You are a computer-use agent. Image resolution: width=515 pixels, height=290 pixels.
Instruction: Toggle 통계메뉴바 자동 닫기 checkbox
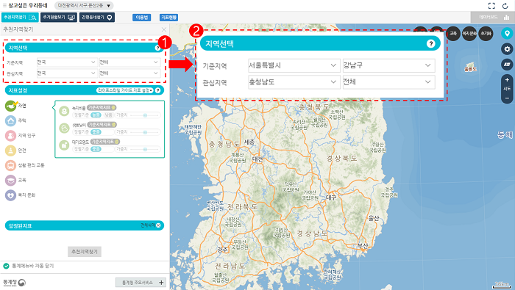tap(6, 266)
